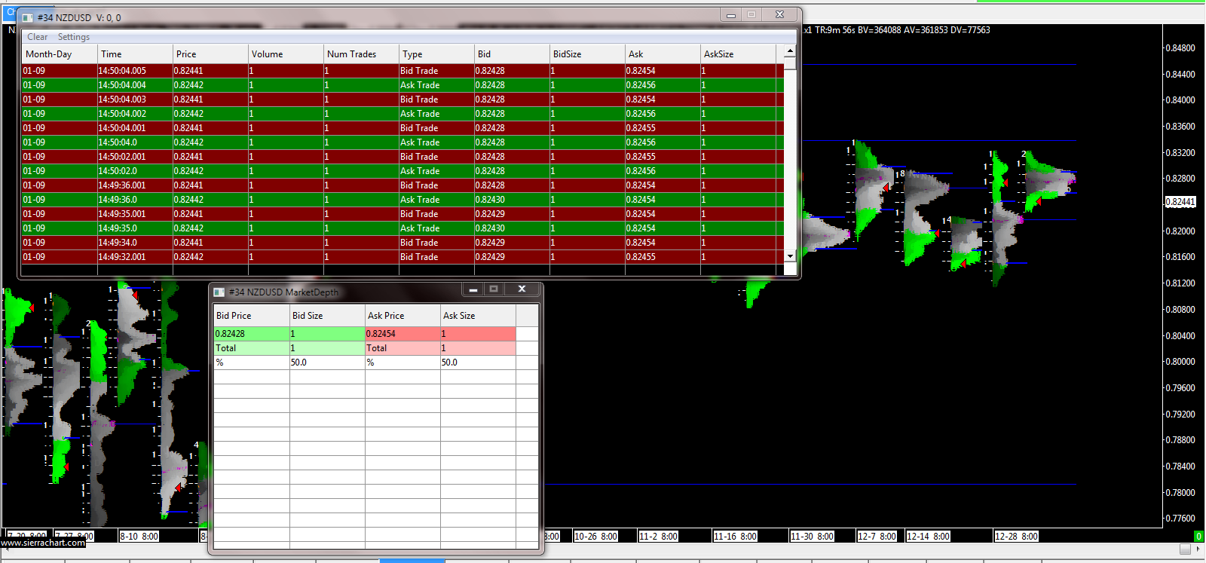Image resolution: width=1206 pixels, height=563 pixels.
Task: Select the trade row at 14:49:35.001
Action: point(403,214)
